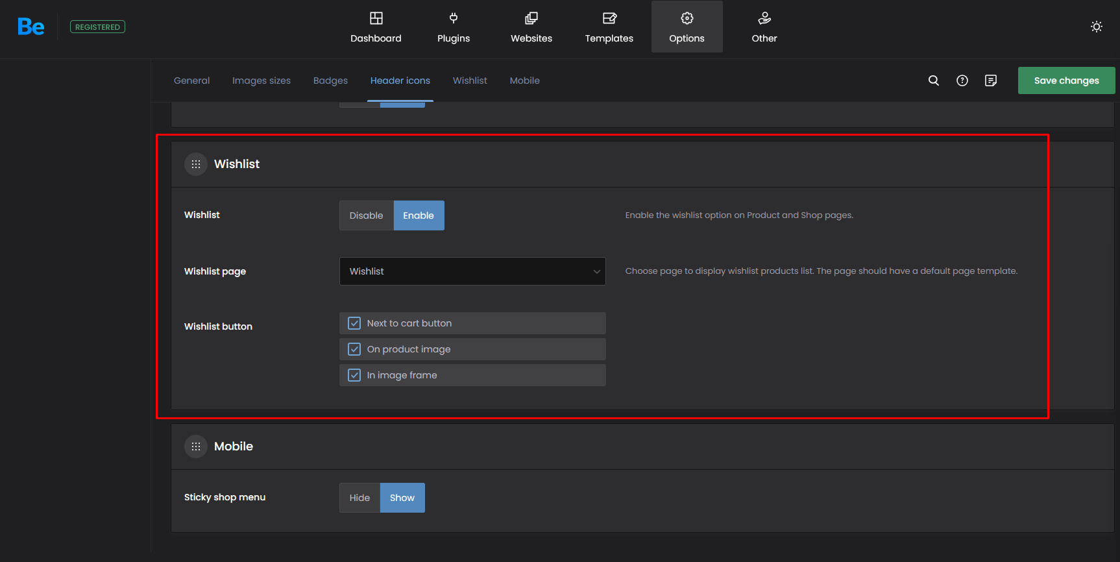Click the Wishlist section heading
Image resolution: width=1120 pixels, height=562 pixels.
pyautogui.click(x=237, y=164)
